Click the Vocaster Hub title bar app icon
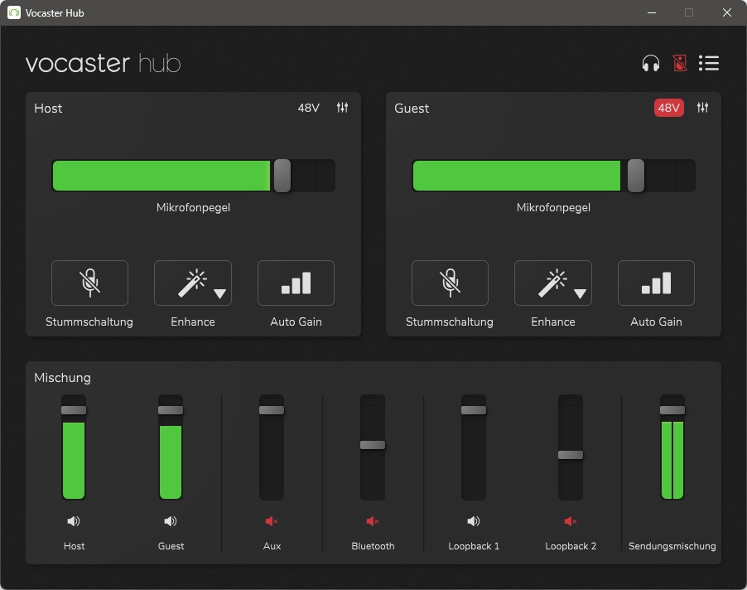The image size is (747, 590). (14, 13)
